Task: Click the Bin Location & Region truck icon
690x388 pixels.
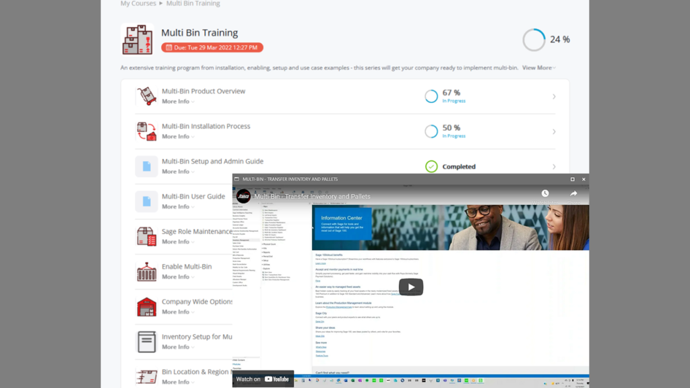Action: pyautogui.click(x=146, y=377)
